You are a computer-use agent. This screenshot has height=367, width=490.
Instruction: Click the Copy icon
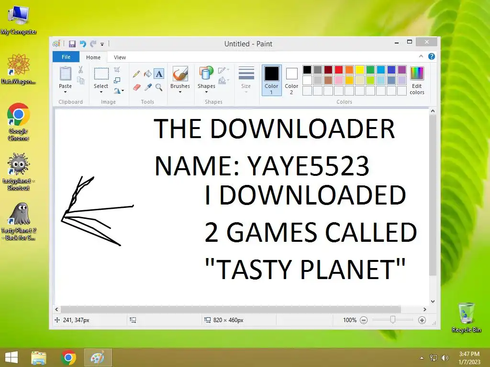click(x=80, y=81)
